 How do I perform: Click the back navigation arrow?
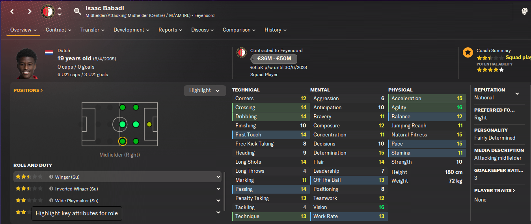pos(12,11)
